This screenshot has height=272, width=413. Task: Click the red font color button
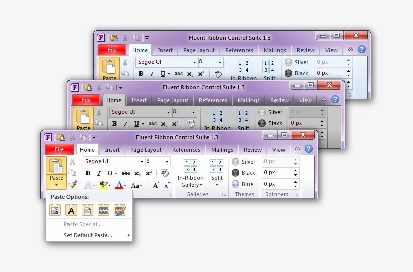click(x=119, y=185)
